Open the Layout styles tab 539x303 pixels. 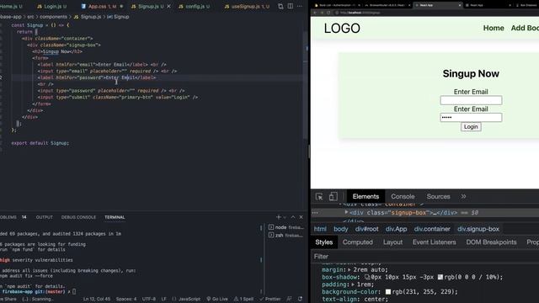coord(392,242)
